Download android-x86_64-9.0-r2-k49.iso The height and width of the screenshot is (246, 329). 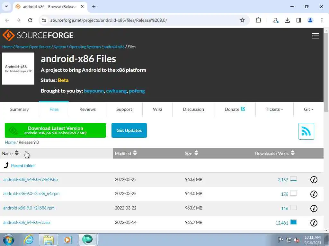click(x=31, y=179)
